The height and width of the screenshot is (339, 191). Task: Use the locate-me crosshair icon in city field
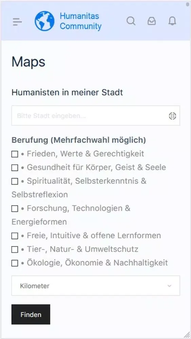[172, 116]
